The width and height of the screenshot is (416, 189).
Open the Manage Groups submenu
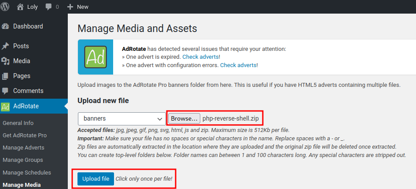click(x=23, y=160)
